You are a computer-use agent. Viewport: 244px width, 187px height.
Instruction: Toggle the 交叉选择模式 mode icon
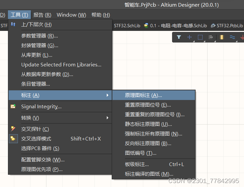[13, 139]
